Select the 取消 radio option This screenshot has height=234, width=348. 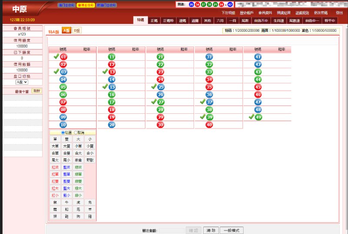pyautogui.click(x=77, y=132)
